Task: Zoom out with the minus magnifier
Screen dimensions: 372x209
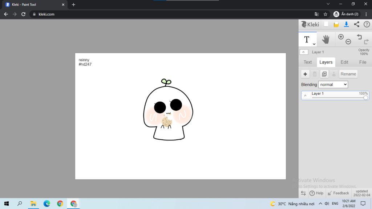Action: click(348, 42)
